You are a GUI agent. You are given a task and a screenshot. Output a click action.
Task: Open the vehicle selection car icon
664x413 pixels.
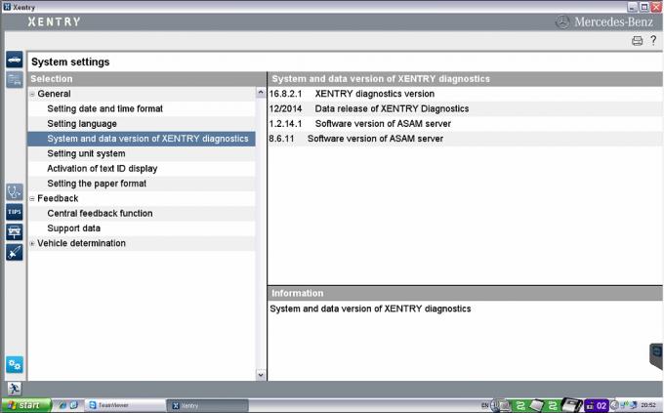pyautogui.click(x=15, y=61)
